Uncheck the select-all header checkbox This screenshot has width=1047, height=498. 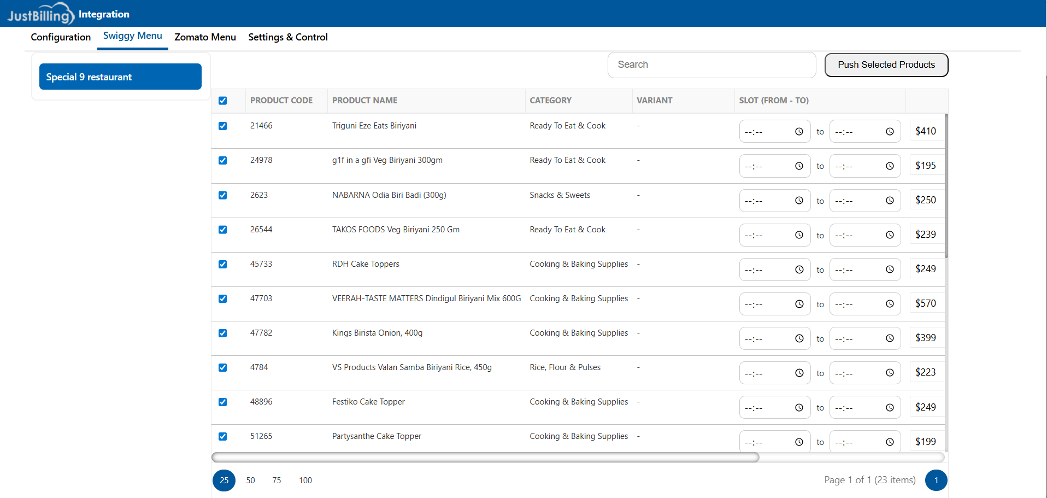[223, 101]
